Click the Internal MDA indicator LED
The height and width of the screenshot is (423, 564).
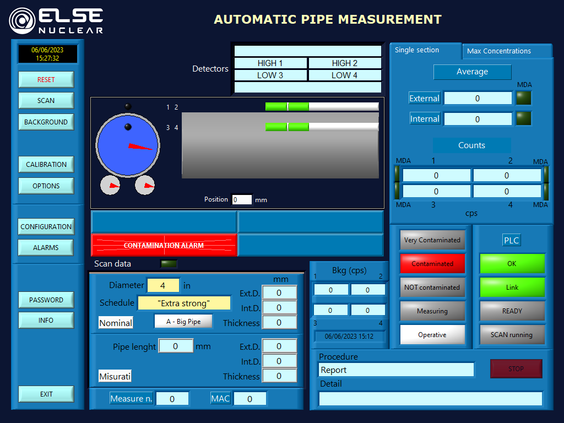click(523, 118)
